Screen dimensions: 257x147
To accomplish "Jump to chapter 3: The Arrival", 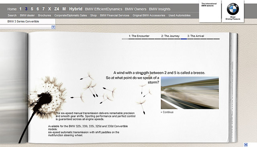I will (196, 36).
